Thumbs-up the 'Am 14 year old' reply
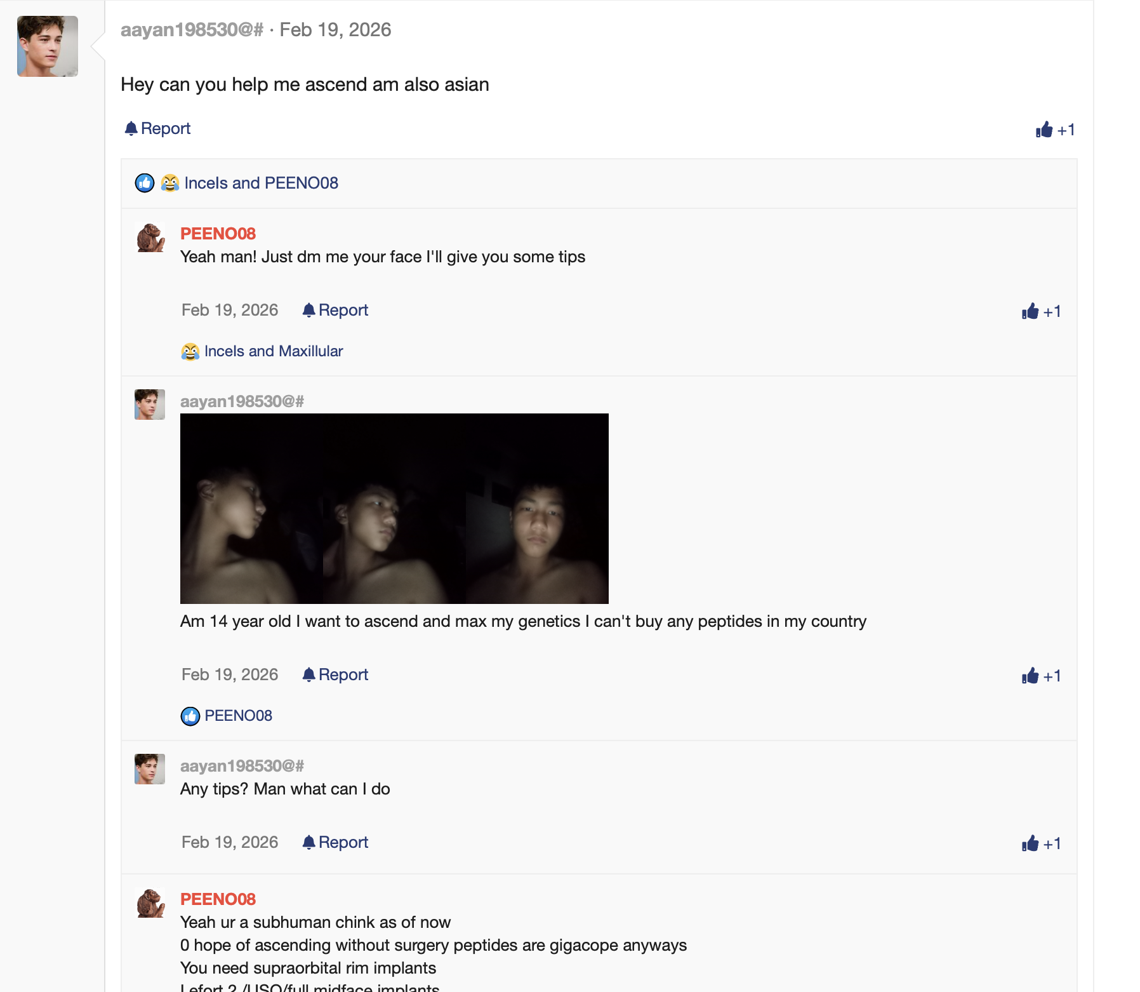 [x=1040, y=676]
